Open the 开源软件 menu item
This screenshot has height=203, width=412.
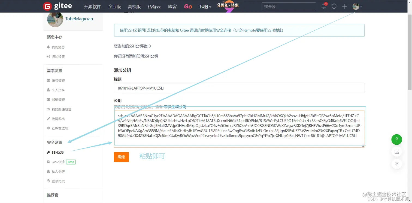point(92,6)
